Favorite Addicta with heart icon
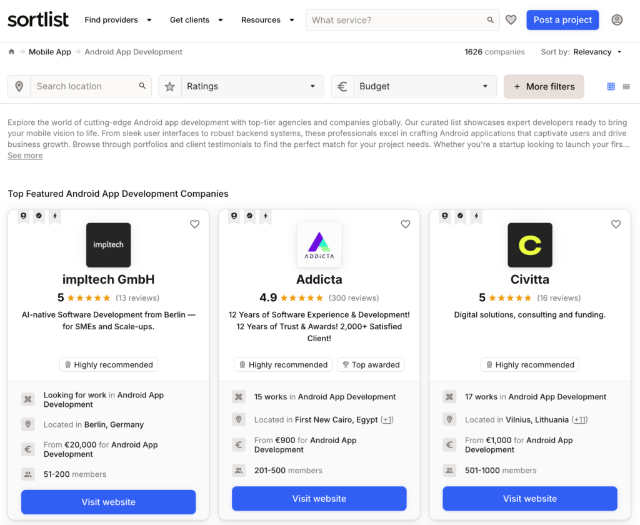Screen dimensions: 640x525 405,224
